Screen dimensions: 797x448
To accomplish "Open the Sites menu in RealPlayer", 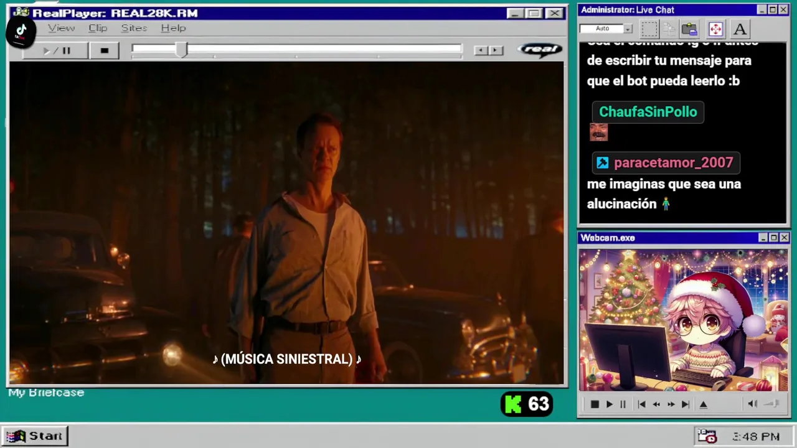I will pyautogui.click(x=134, y=28).
